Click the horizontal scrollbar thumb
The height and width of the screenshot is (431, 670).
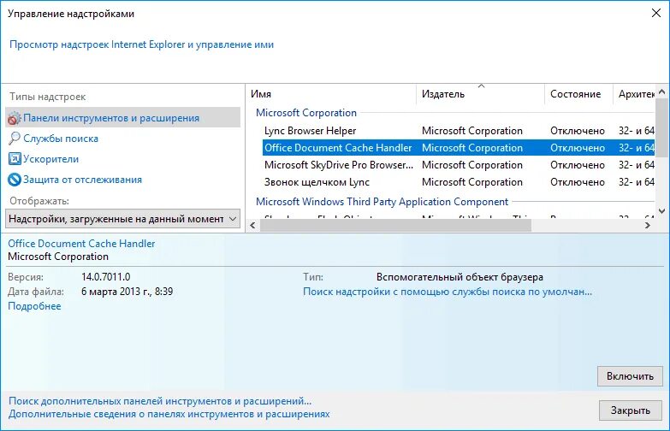point(395,225)
